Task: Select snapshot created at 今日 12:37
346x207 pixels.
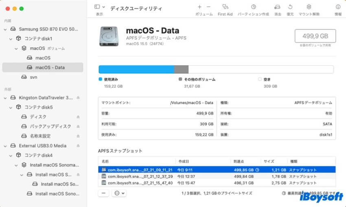Action: tap(217, 176)
